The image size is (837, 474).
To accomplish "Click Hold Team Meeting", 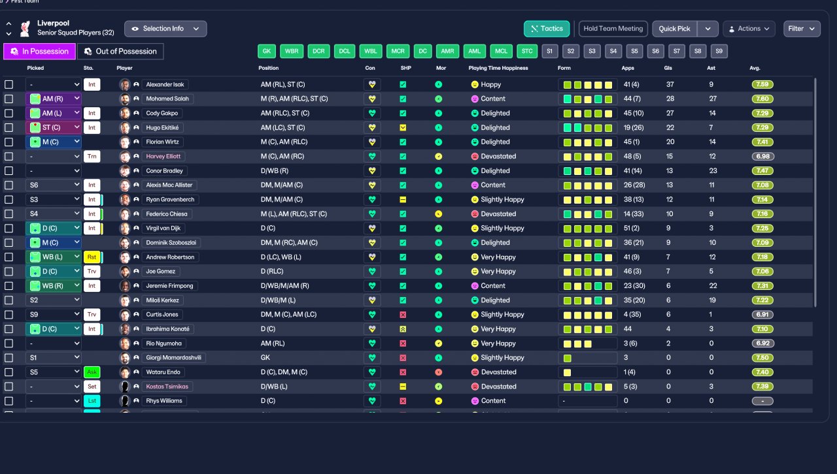I will pyautogui.click(x=613, y=29).
